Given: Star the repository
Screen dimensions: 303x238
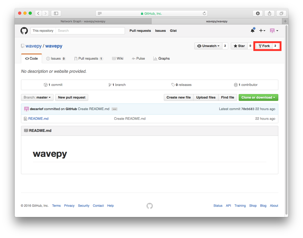Looking at the screenshot, I should 239,46.
